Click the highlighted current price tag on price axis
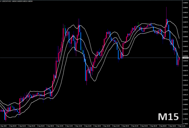 [x=185, y=58]
